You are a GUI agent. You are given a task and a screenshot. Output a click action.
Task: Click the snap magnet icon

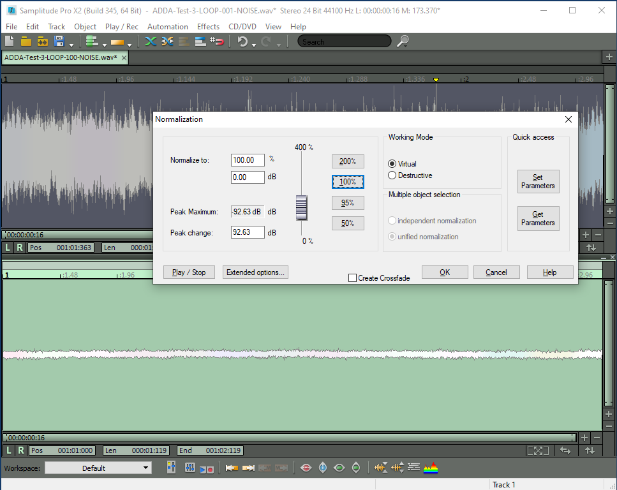click(217, 41)
